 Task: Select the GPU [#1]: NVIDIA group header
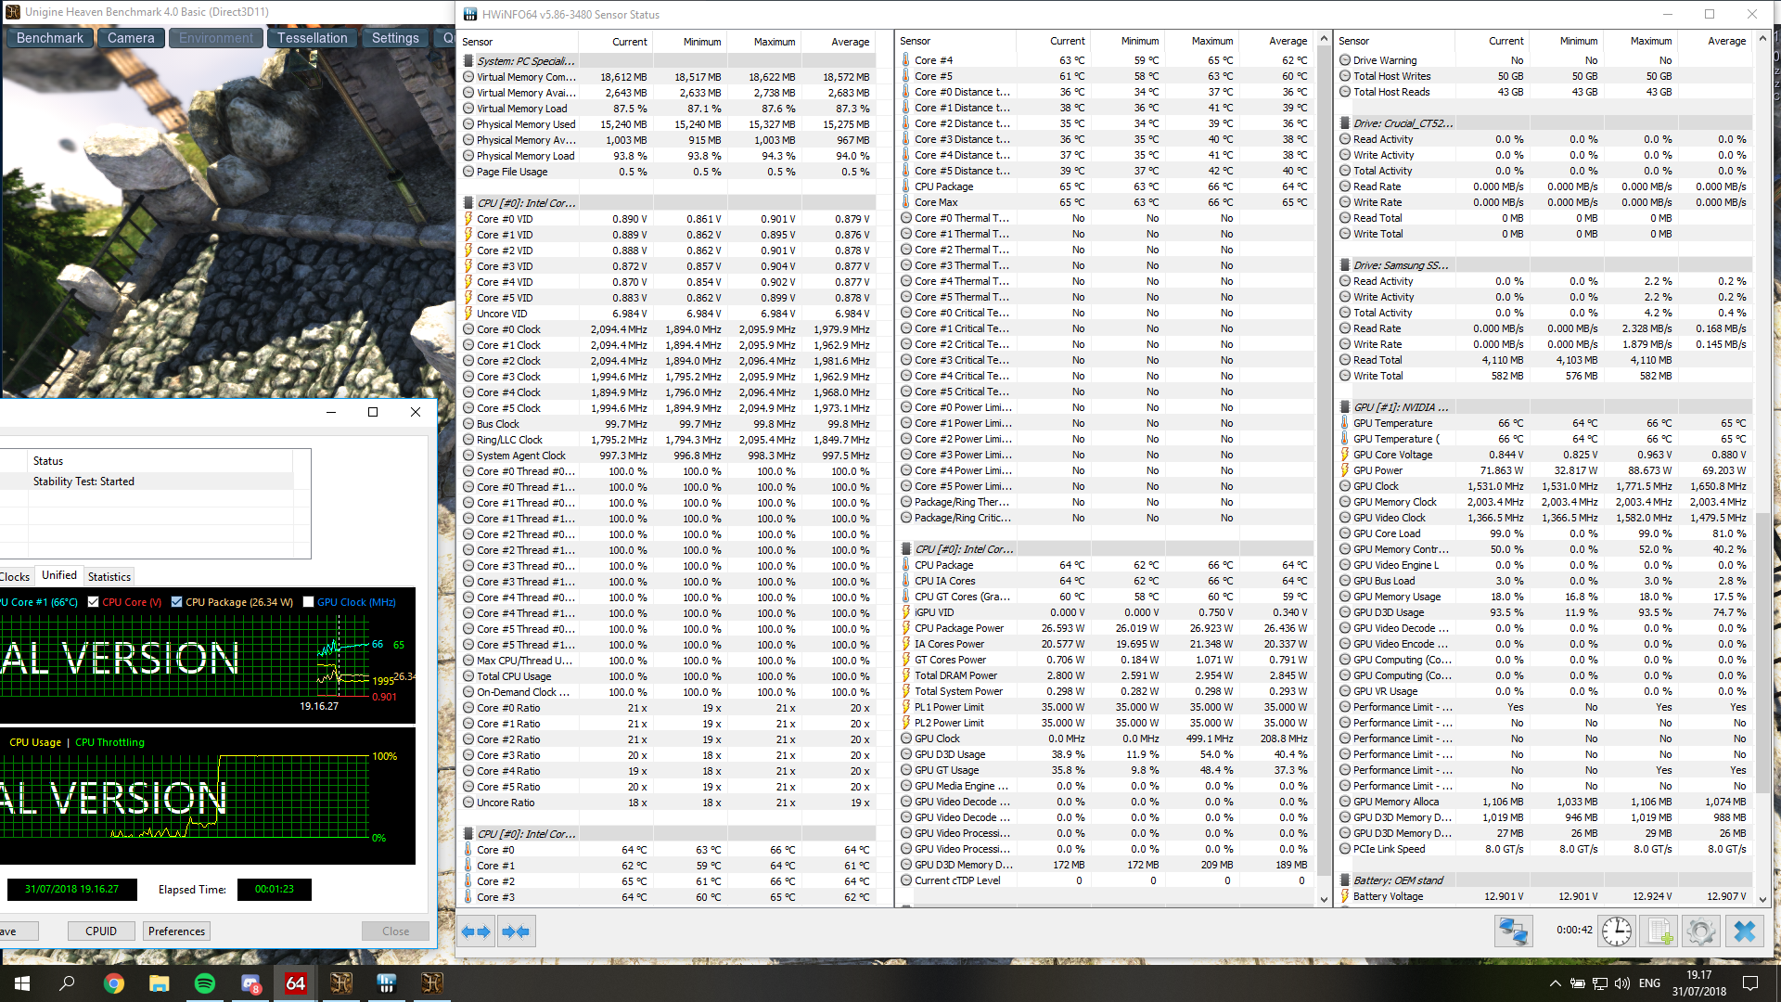pos(1545,407)
